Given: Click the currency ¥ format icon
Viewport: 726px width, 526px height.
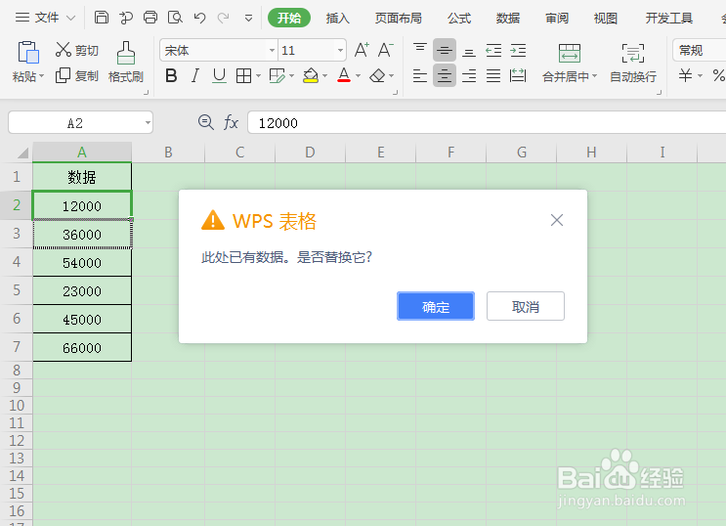Looking at the screenshot, I should click(685, 75).
